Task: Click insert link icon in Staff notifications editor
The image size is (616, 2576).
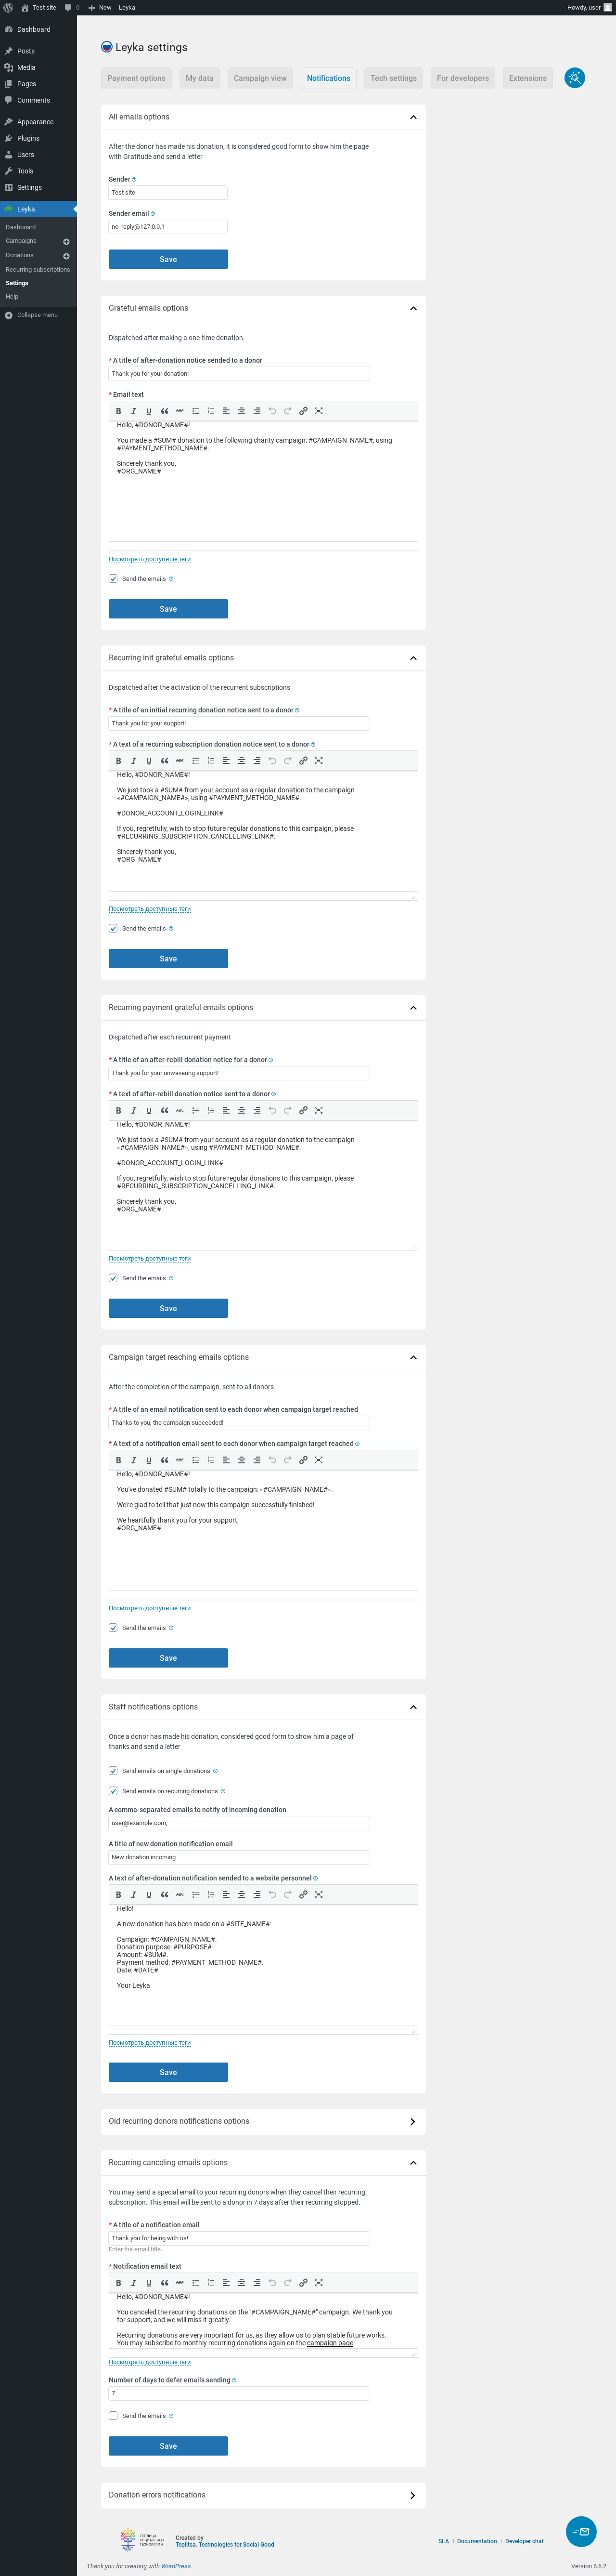Action: (304, 1894)
